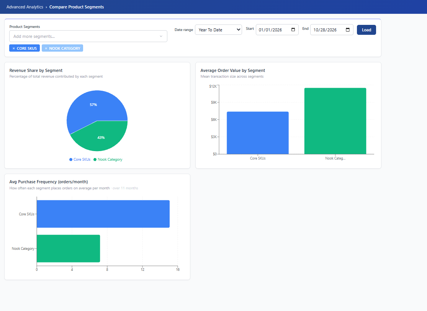Click the Core SKUs average order value bar
This screenshot has height=311, width=427.
point(258,133)
